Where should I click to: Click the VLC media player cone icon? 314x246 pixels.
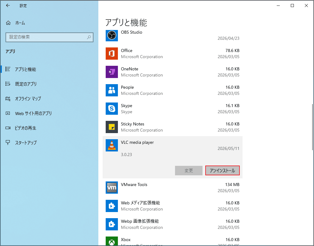pos(112,145)
